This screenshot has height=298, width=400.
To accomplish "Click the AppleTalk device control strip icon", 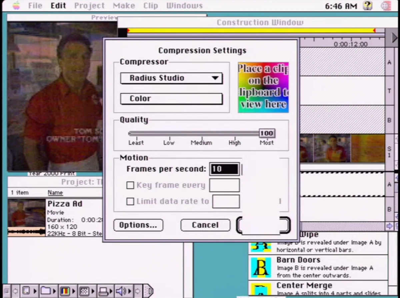I will [27, 290].
